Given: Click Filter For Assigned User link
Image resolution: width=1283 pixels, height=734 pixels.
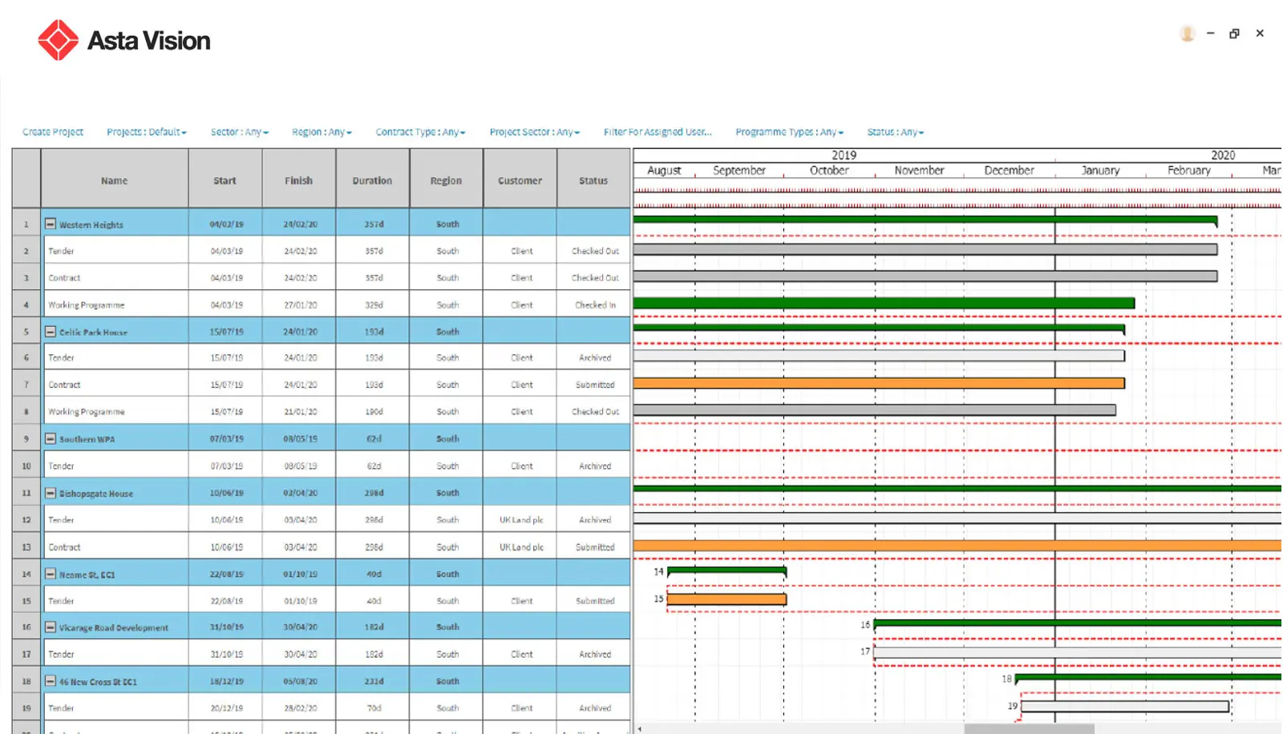Looking at the screenshot, I should click(658, 132).
